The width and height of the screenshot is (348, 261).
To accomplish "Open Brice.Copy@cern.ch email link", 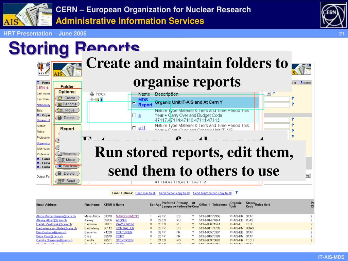I will tap(50, 236).
